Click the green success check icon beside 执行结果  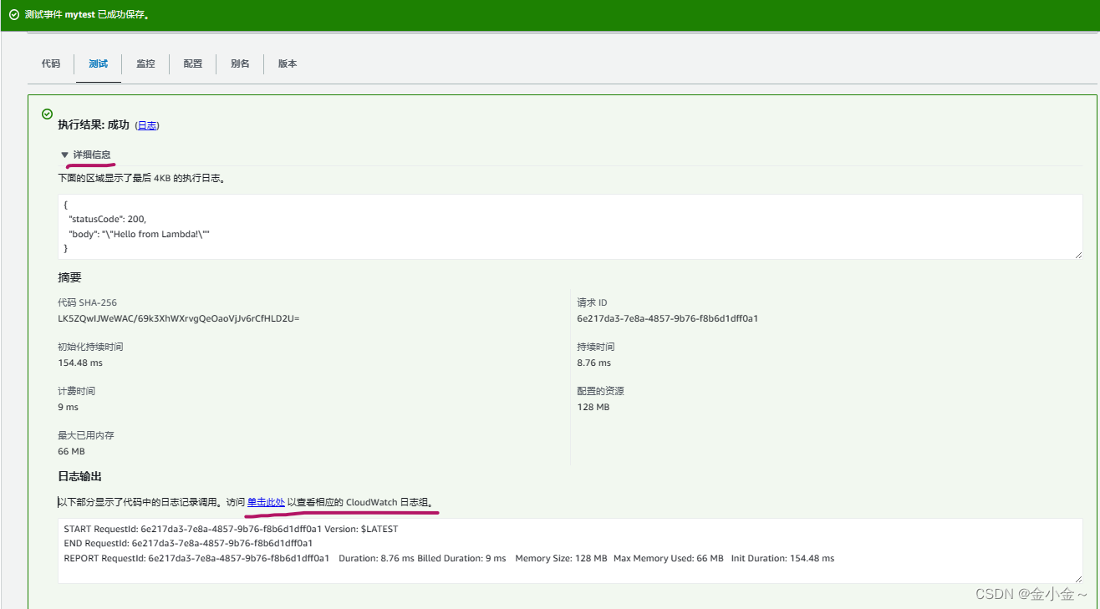point(48,114)
